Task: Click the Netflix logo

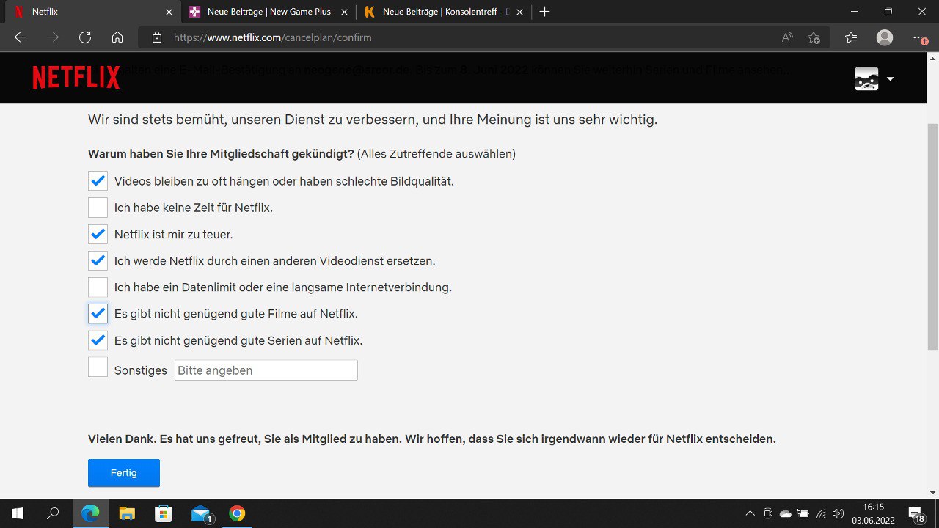Action: (76, 78)
